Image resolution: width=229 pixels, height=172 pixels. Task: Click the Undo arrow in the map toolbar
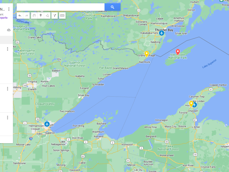(20, 15)
